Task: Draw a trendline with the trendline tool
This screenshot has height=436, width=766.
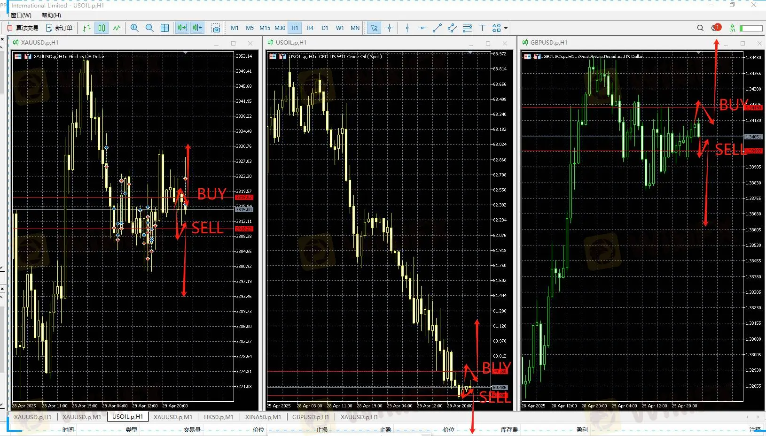Action: tap(437, 28)
